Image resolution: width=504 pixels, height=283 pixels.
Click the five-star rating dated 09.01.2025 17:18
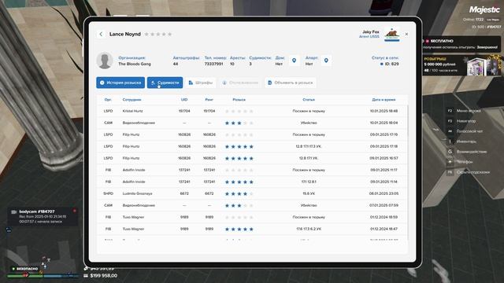pyautogui.click(x=239, y=147)
